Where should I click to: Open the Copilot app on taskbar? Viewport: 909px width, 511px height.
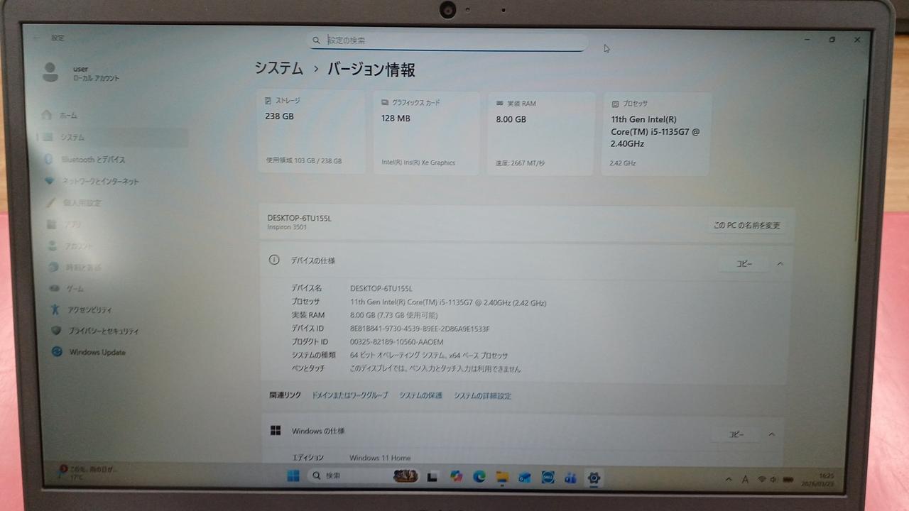point(456,478)
